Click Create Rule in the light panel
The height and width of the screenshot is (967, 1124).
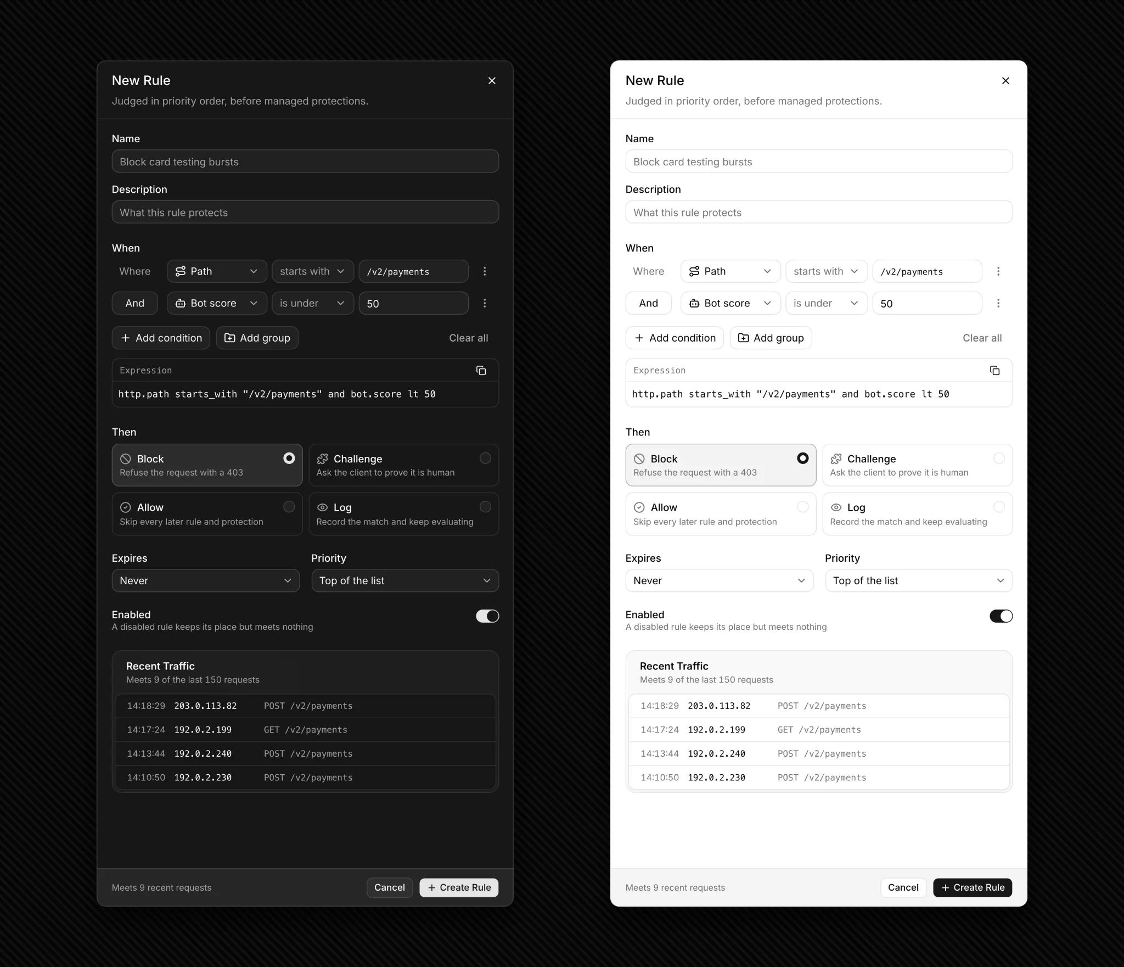click(x=973, y=887)
